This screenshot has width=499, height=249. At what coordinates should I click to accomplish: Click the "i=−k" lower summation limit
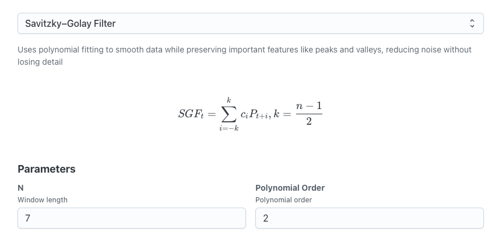(229, 128)
